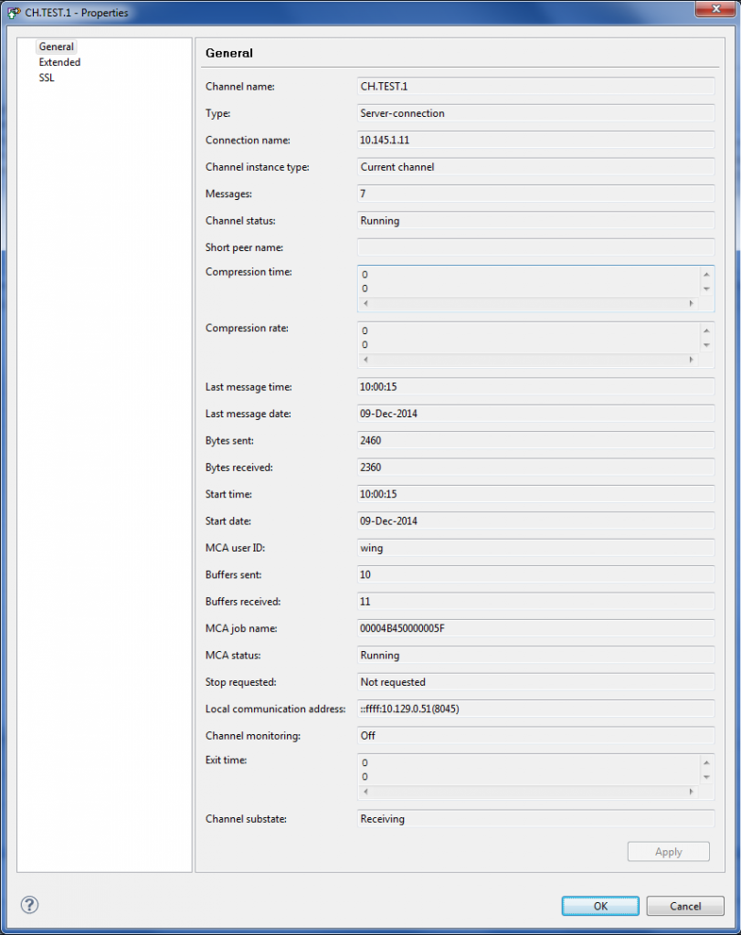Click MCA job name field 00004B450000005F
The height and width of the screenshot is (935, 741).
pyautogui.click(x=535, y=628)
